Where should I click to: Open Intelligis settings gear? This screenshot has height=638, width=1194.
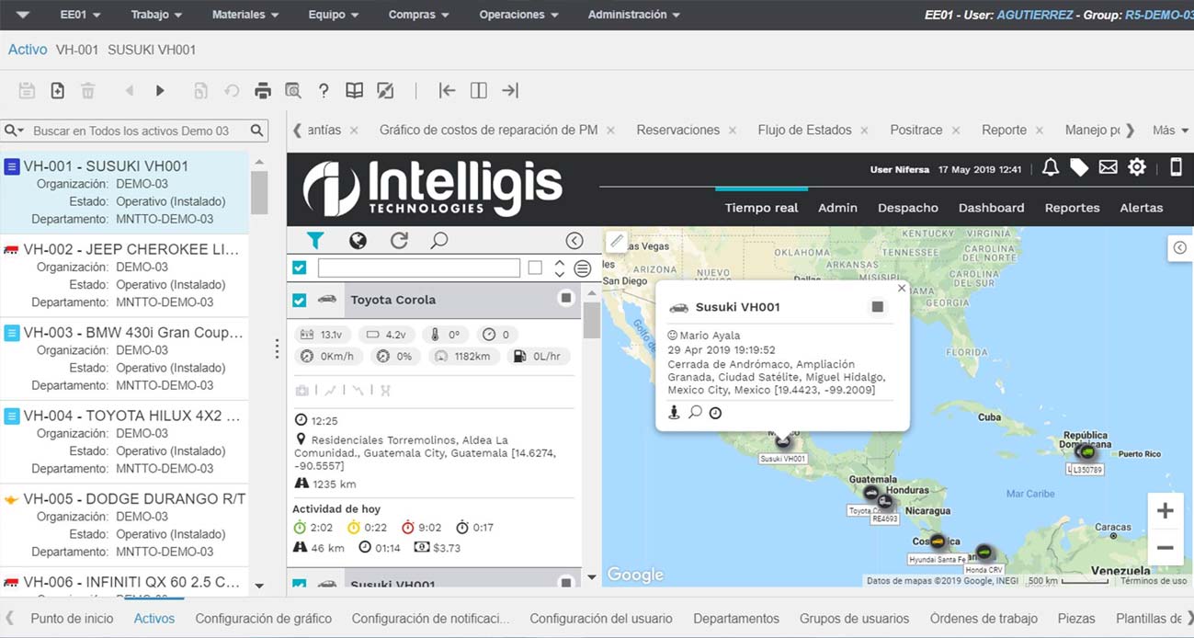(x=1137, y=167)
